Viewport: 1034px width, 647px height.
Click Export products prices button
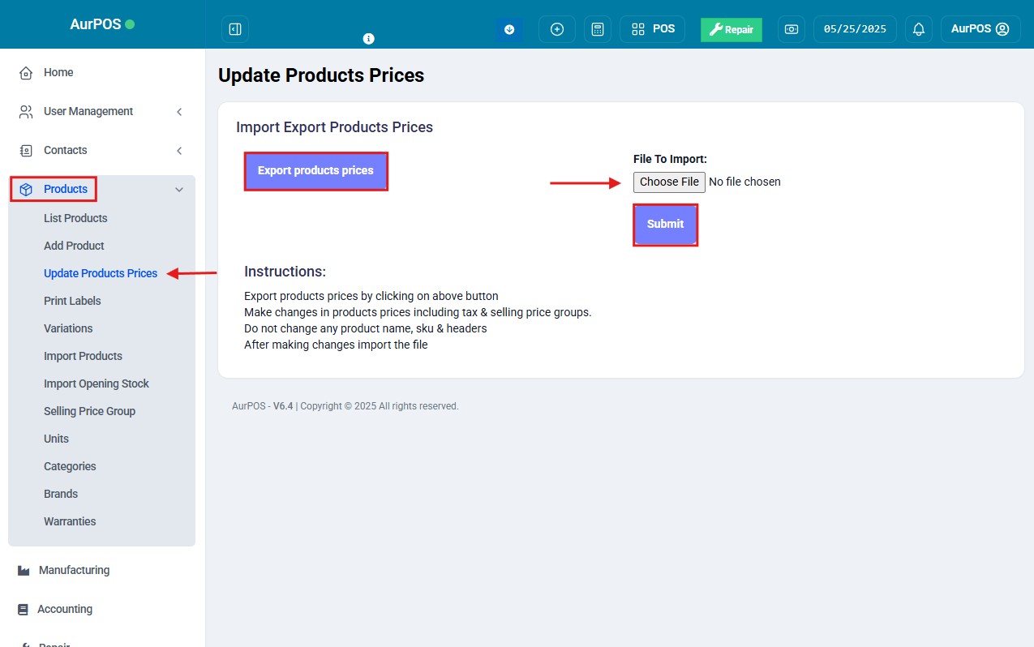pyautogui.click(x=315, y=171)
